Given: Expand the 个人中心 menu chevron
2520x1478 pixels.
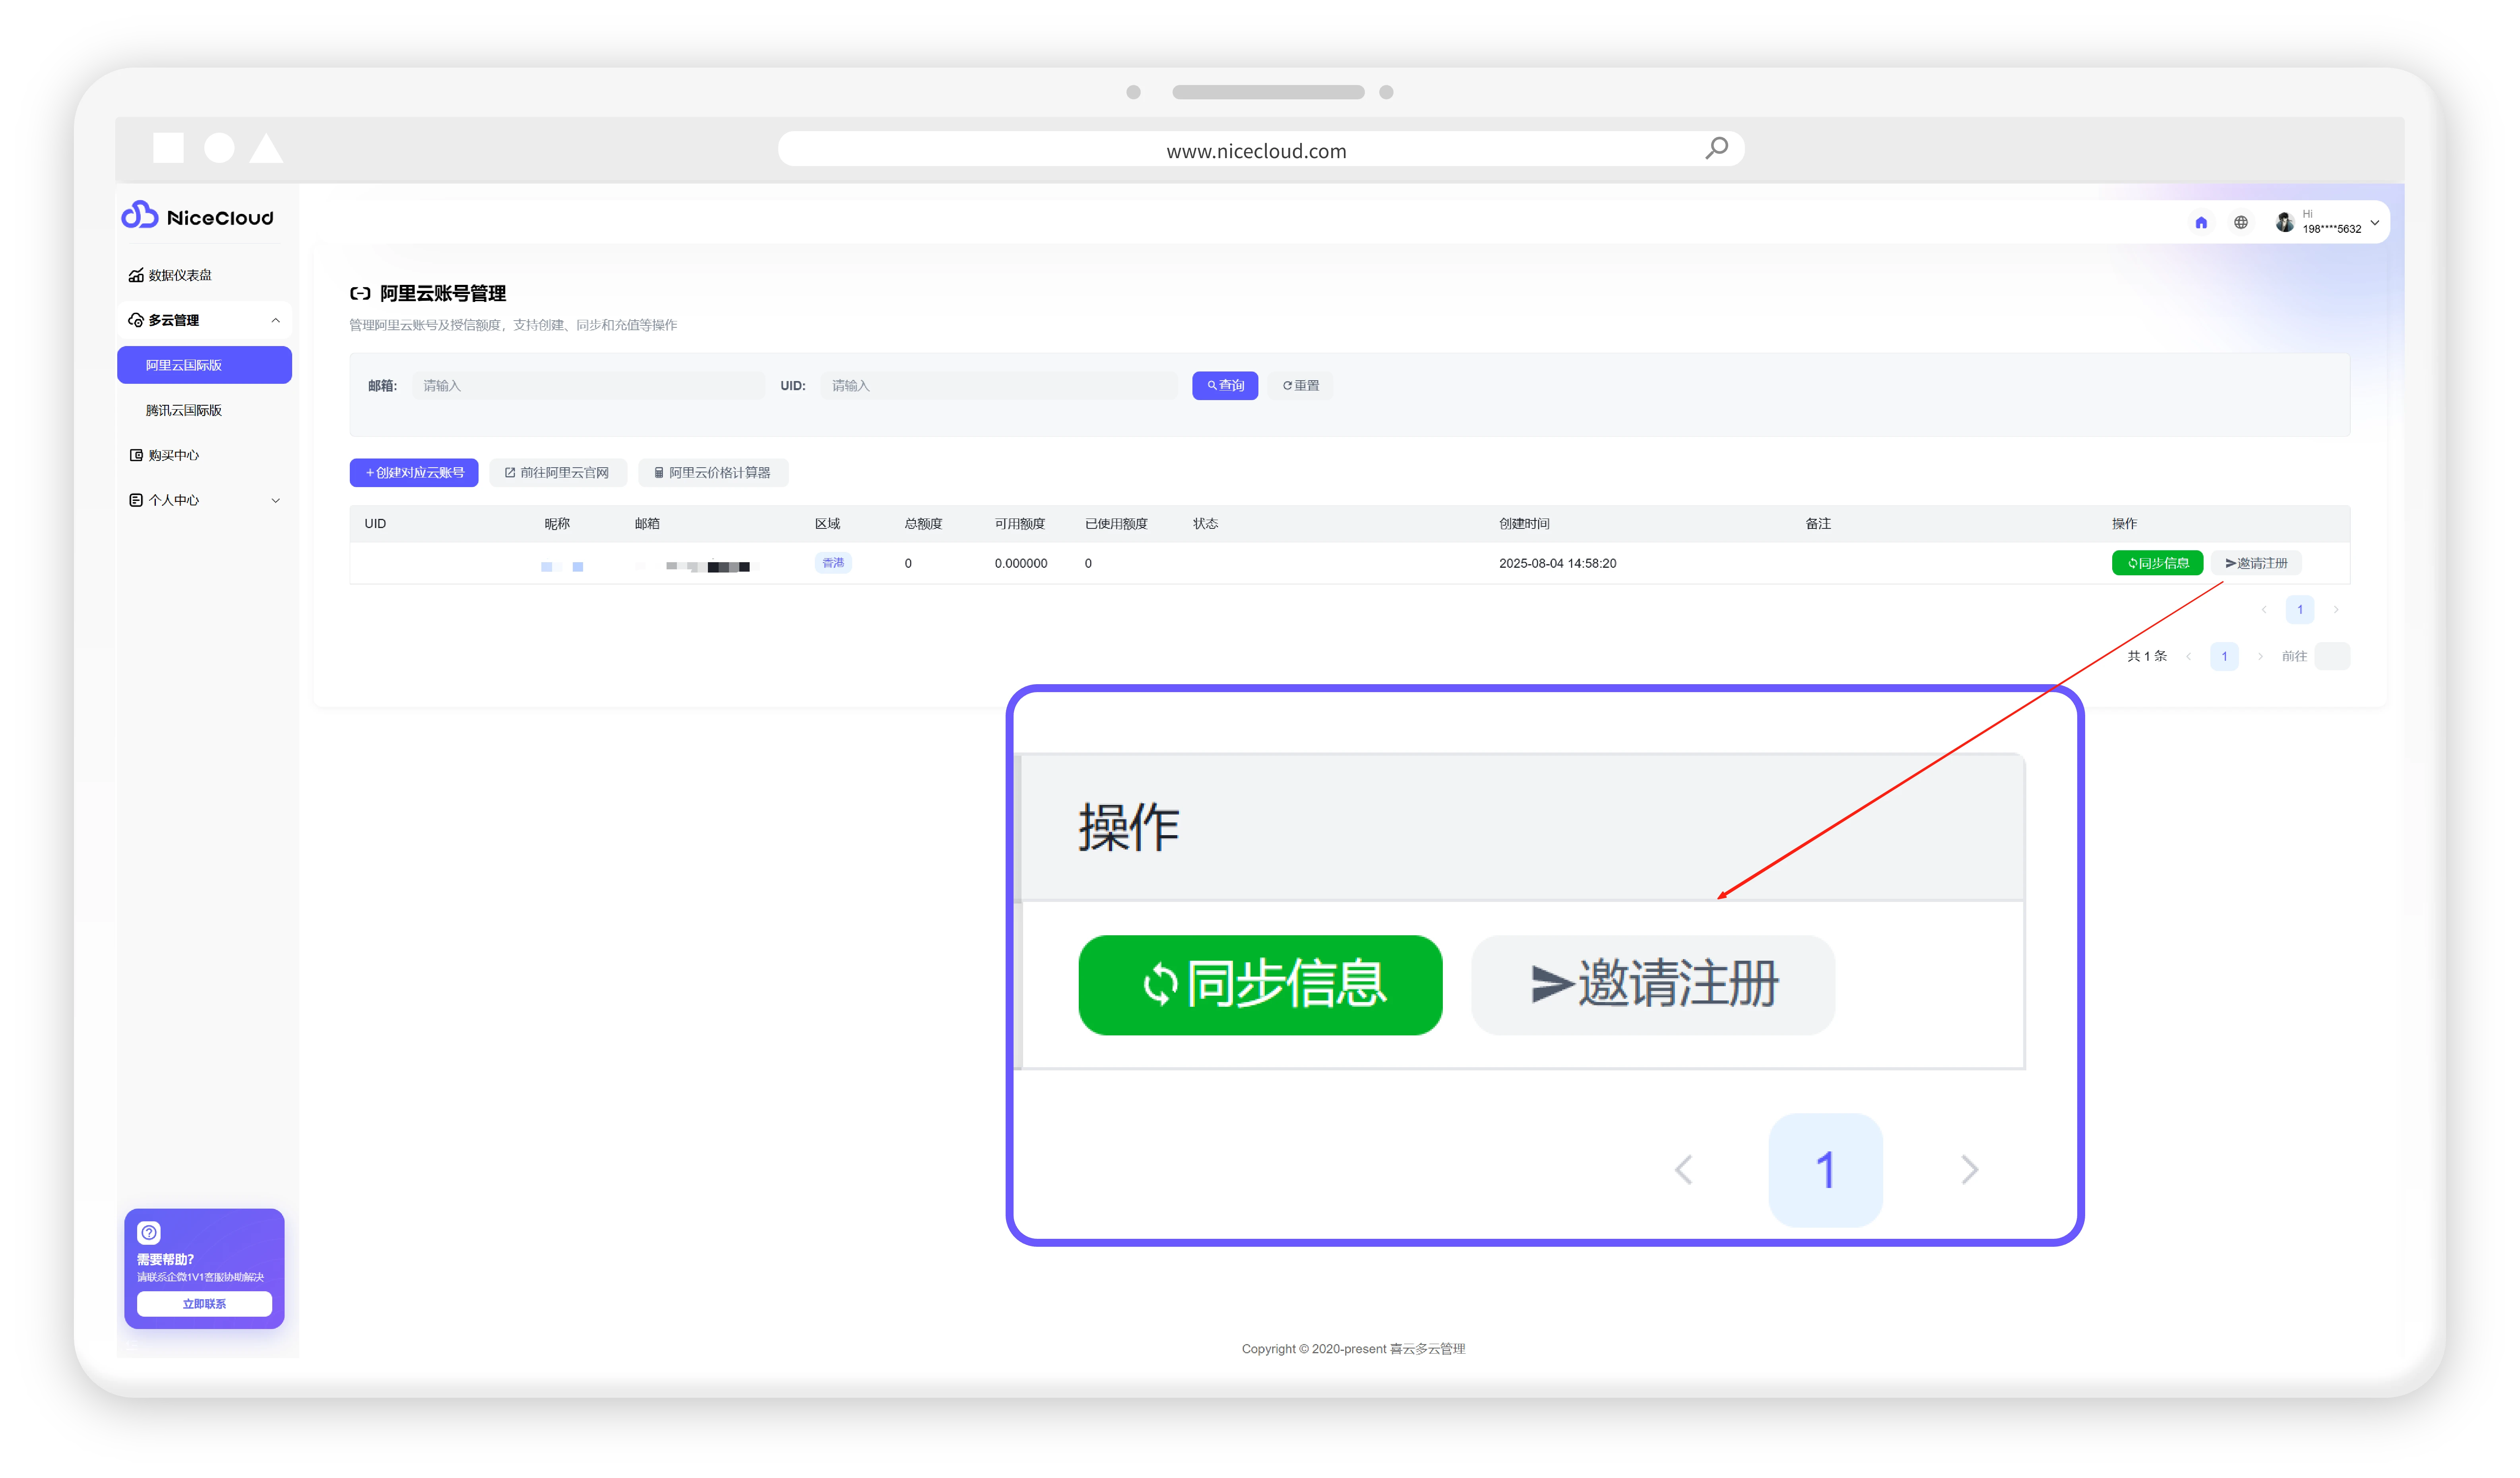Looking at the screenshot, I should 275,500.
